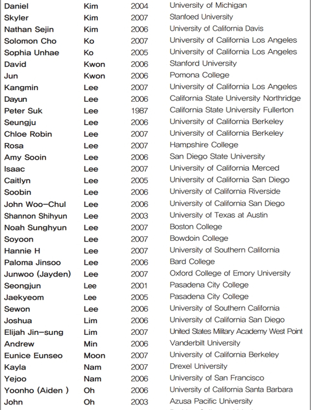The height and width of the screenshot is (410, 311).
Task: Select the name Yoonho (Aiden )
Action: click(36, 391)
